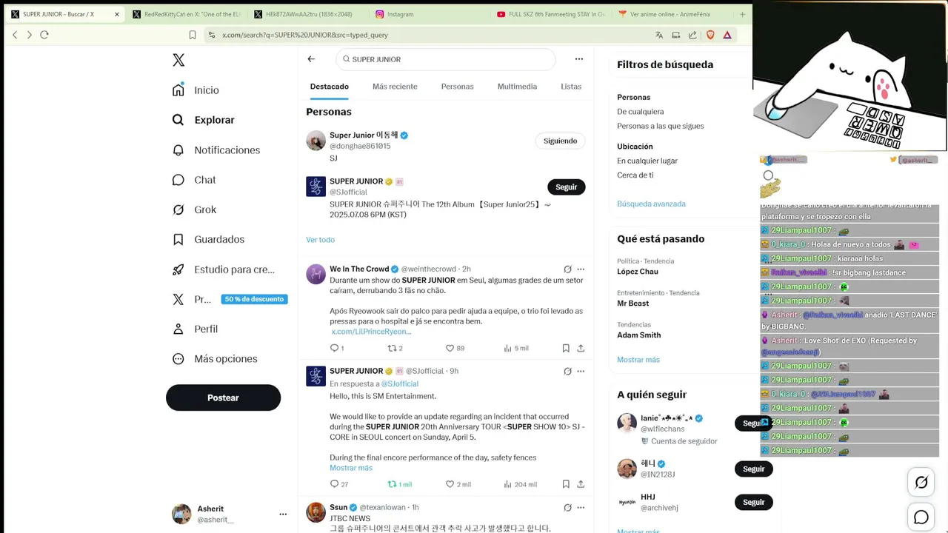Repost We In The Crowd post
The image size is (948, 533).
pyautogui.click(x=393, y=348)
